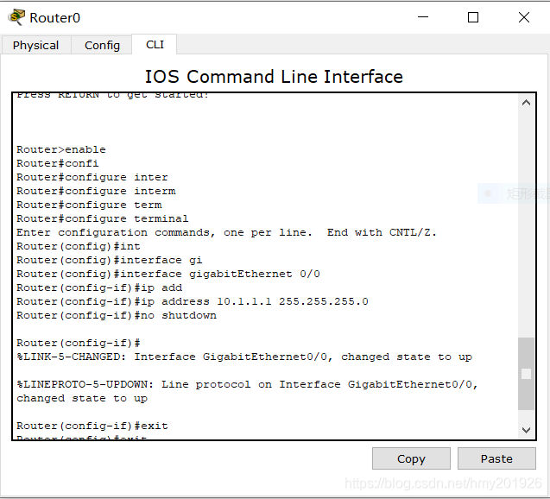Image resolution: width=550 pixels, height=499 pixels.
Task: Minimize the Router0 window
Action: click(423, 16)
